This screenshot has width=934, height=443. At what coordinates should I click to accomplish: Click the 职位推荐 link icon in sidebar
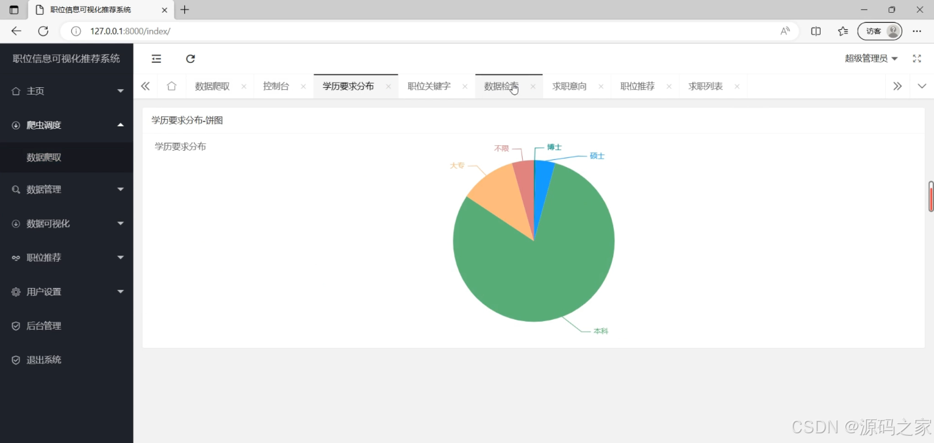pyautogui.click(x=15, y=258)
